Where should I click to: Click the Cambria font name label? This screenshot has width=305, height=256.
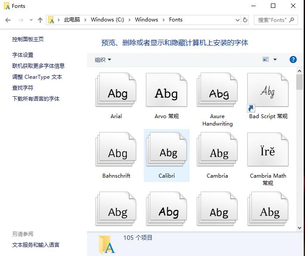[x=217, y=176]
